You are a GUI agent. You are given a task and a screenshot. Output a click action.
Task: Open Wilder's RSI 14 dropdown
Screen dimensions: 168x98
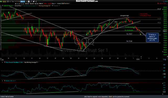pyautogui.click(x=15, y=81)
